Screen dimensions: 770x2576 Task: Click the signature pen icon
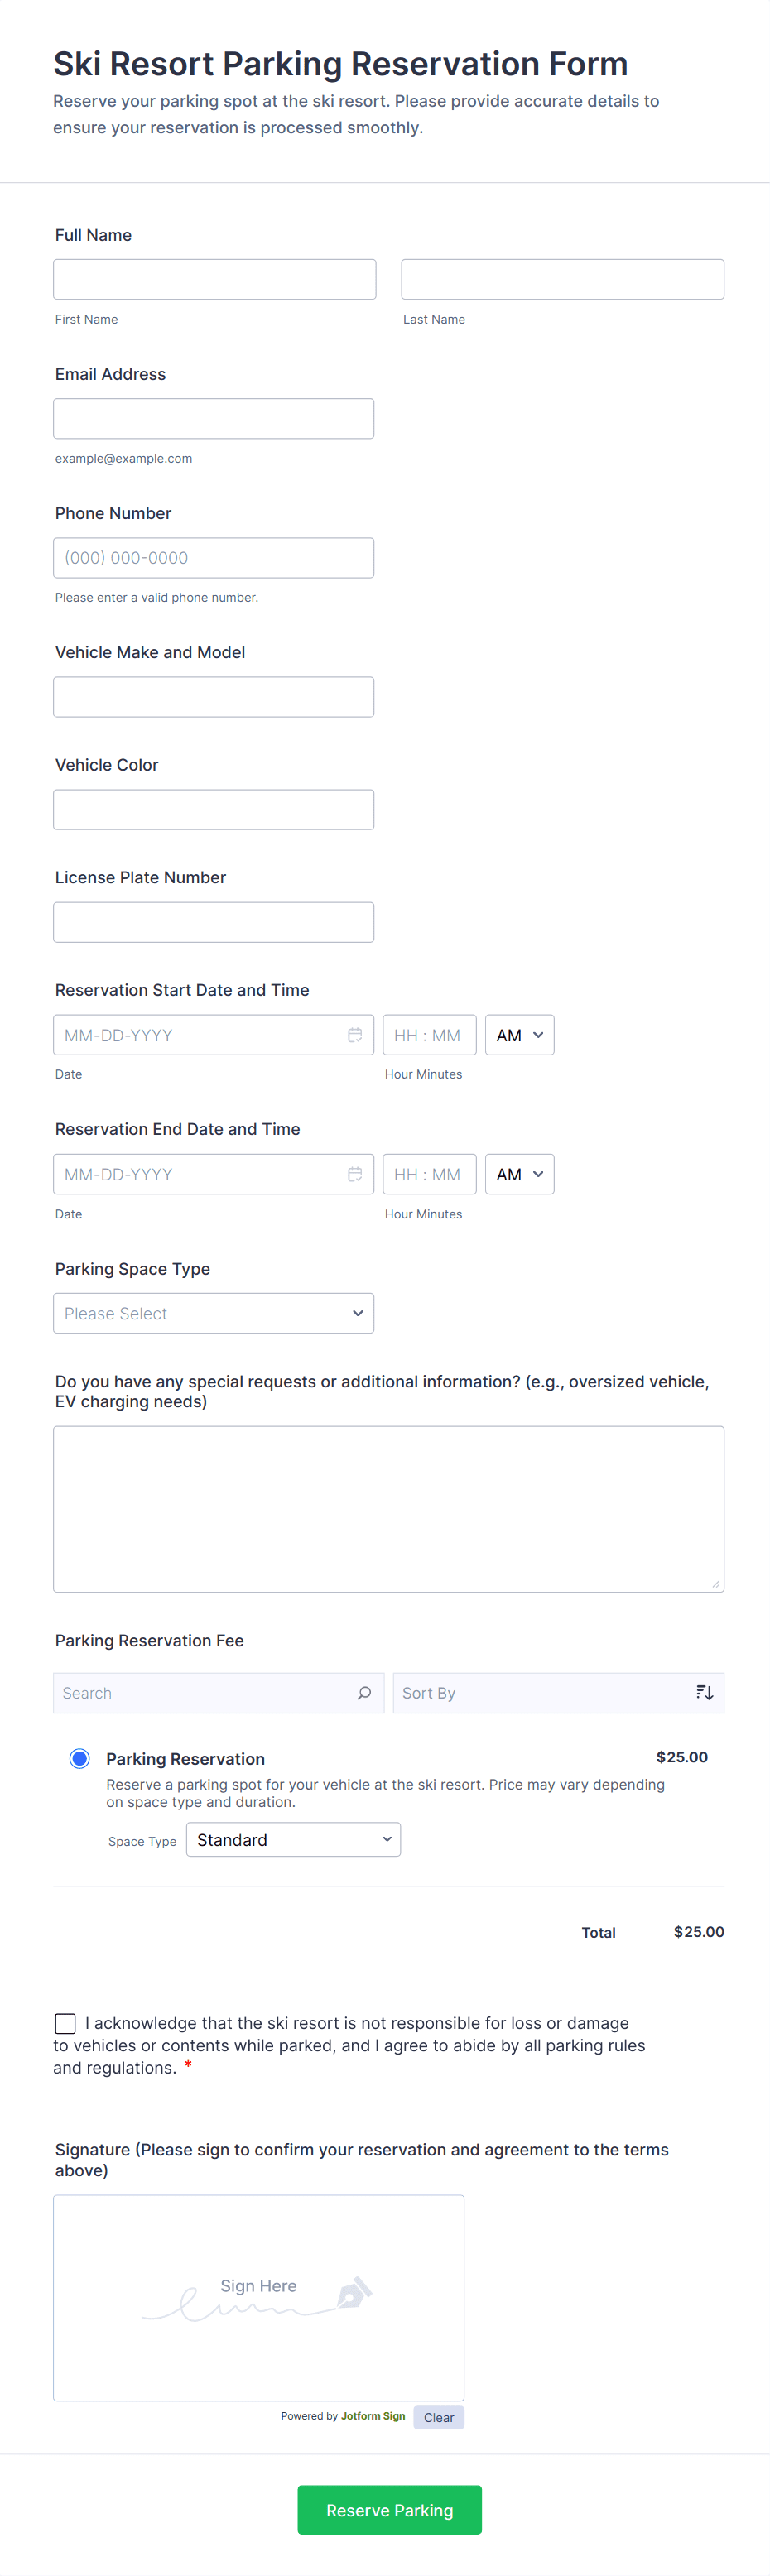pos(354,2291)
